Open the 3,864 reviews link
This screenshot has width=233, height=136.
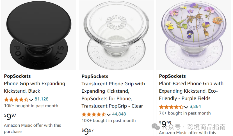195,106
